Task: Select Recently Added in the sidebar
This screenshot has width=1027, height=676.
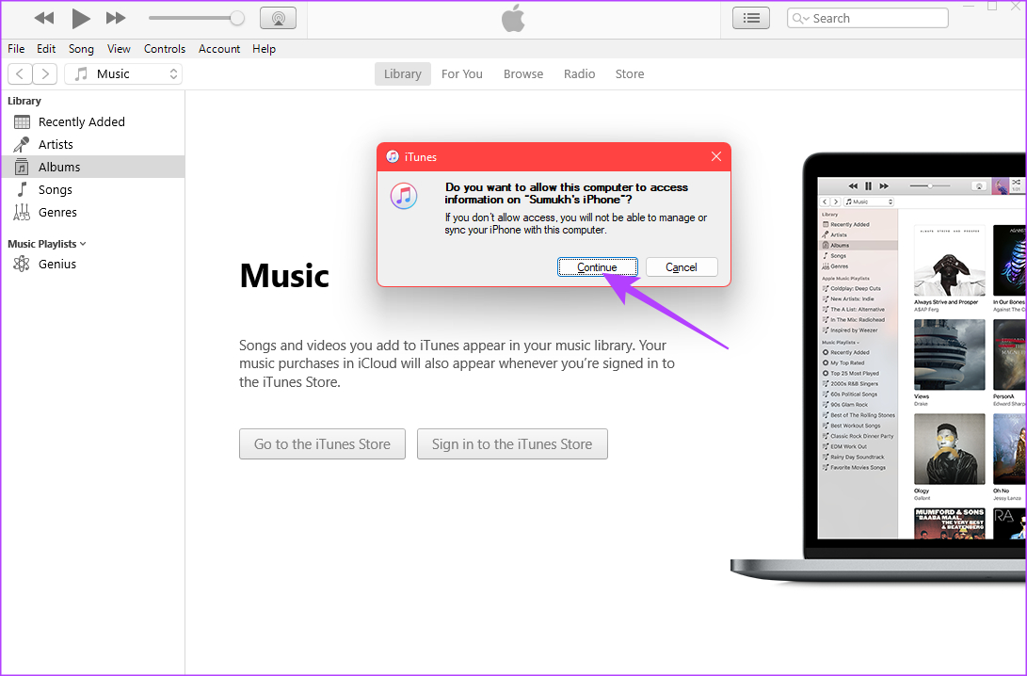Action: point(80,121)
